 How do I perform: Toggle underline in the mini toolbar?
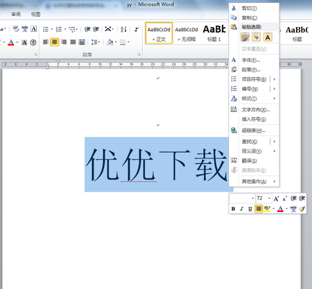250,209
